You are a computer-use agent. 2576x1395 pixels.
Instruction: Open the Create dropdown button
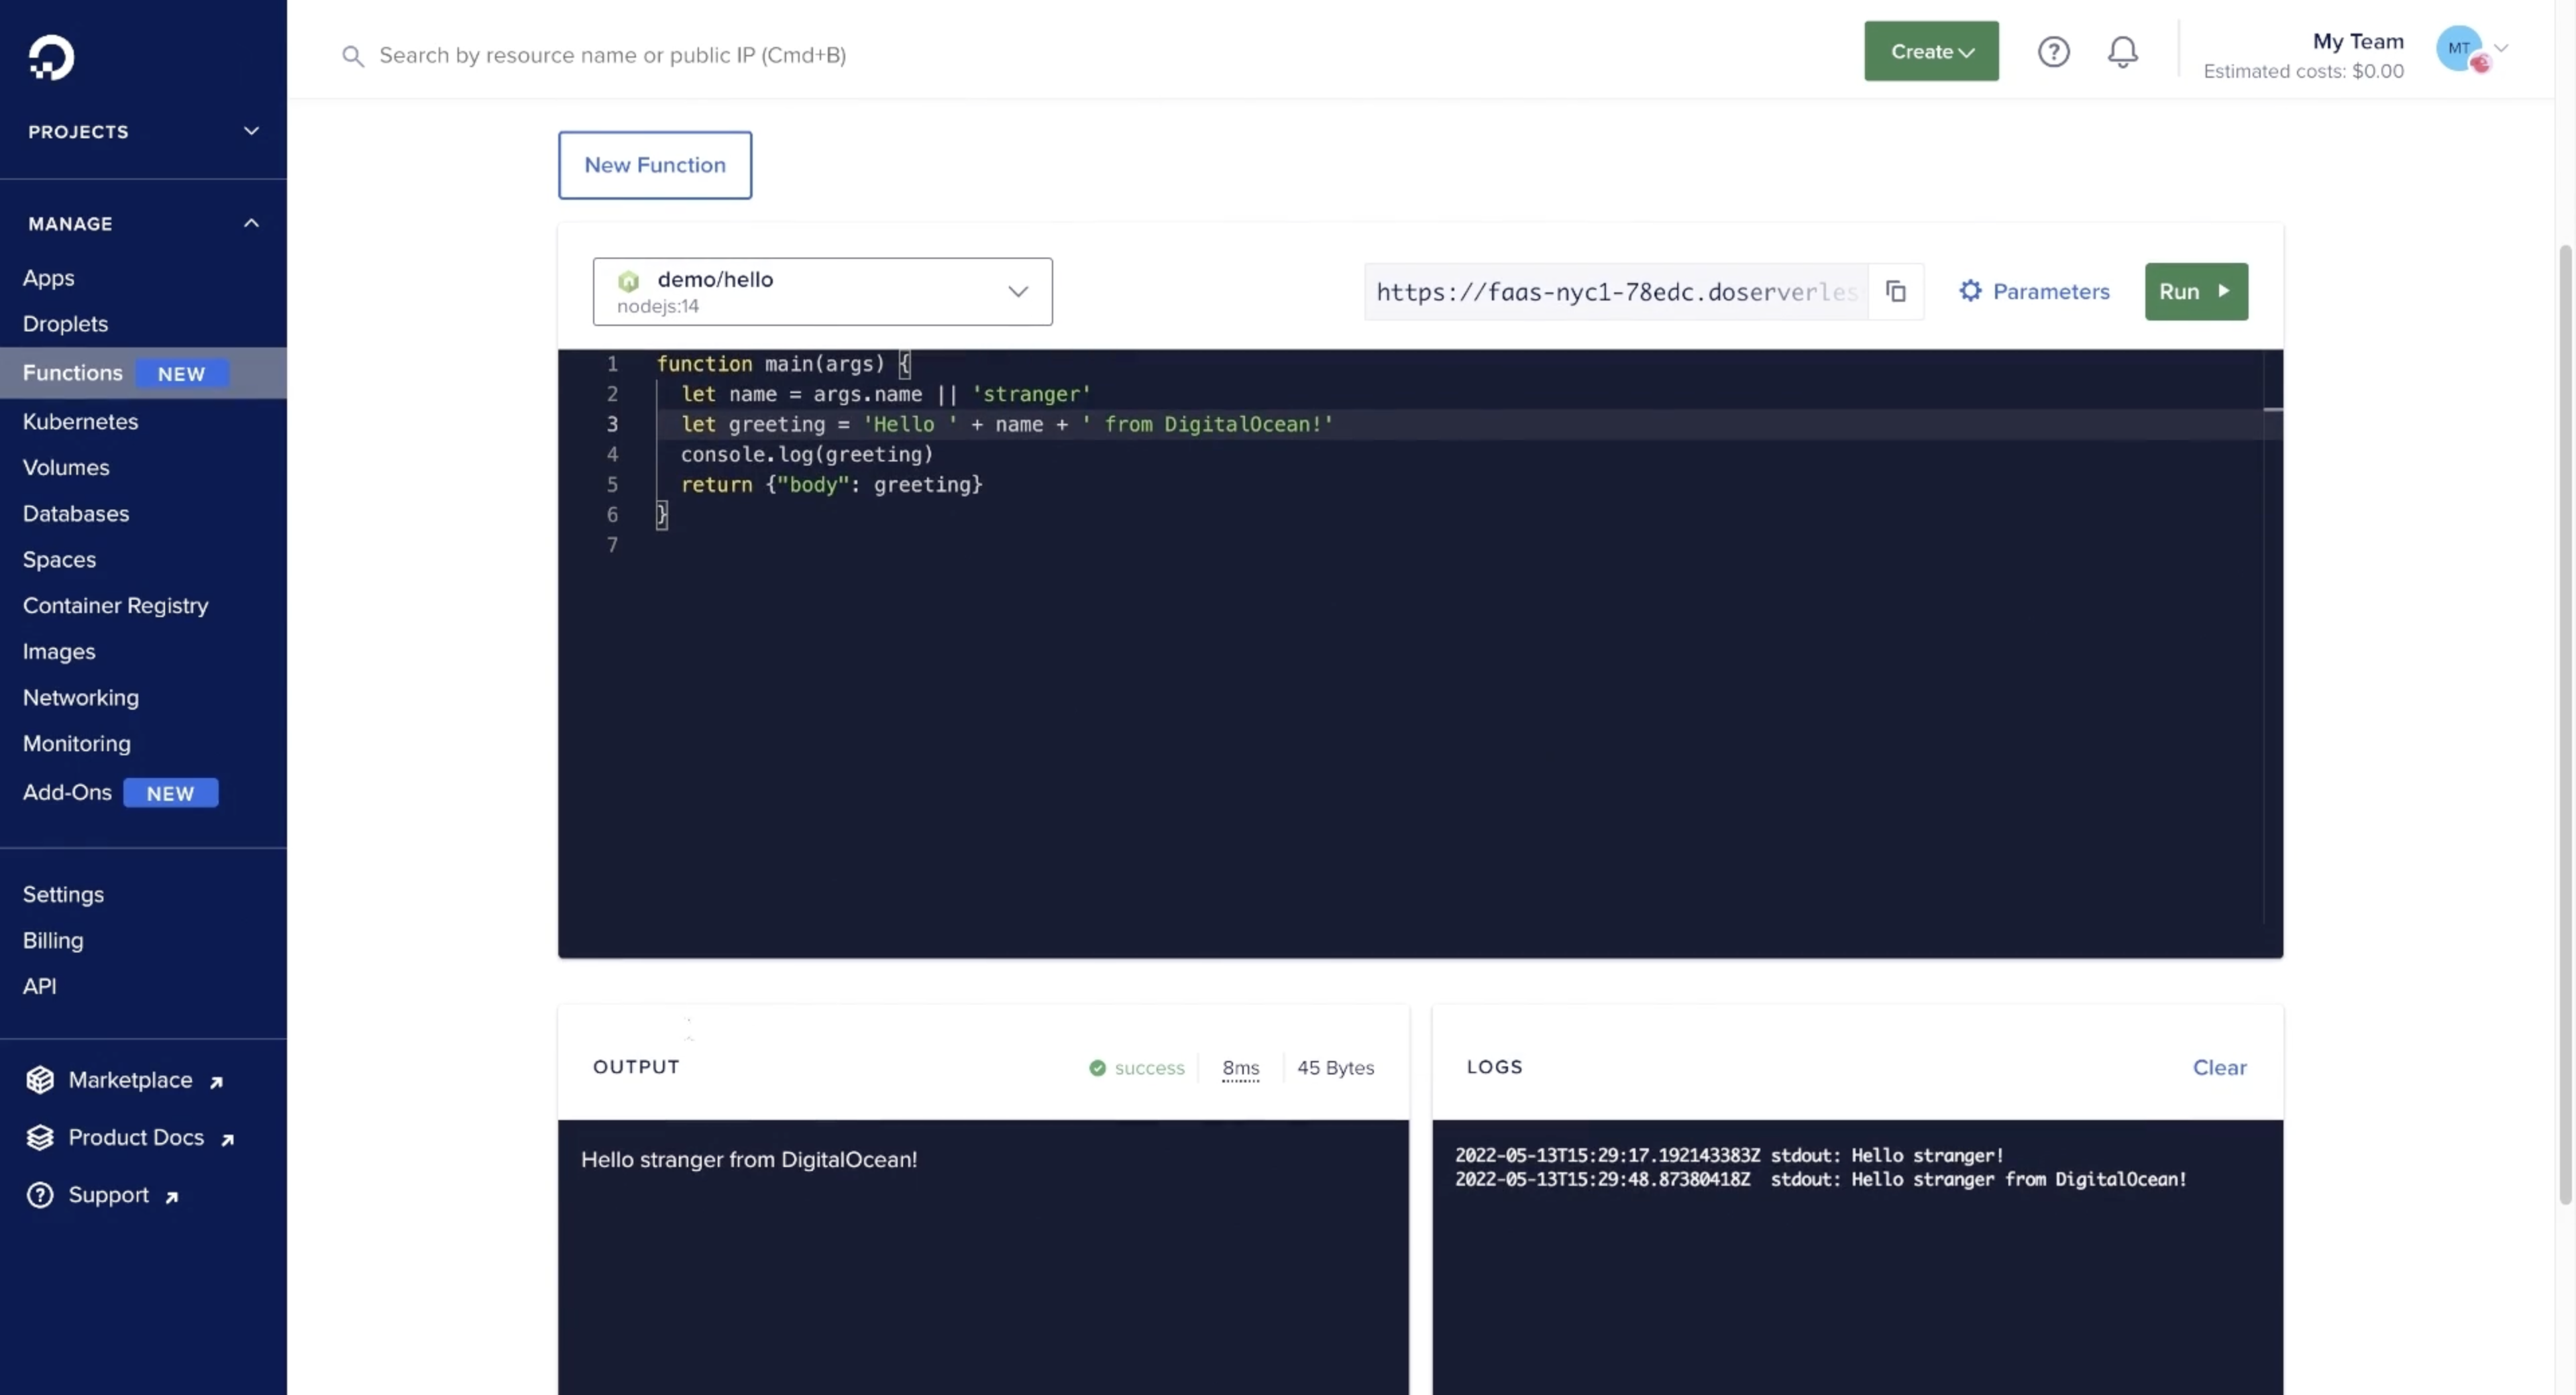pyautogui.click(x=1931, y=51)
